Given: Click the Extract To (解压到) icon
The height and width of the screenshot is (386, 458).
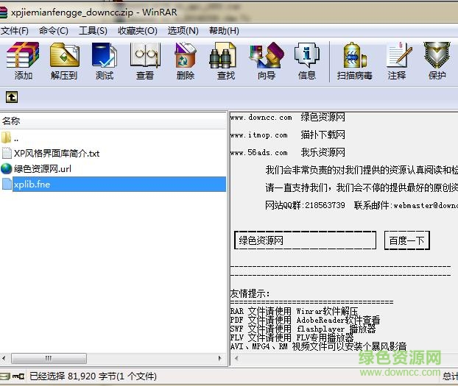Looking at the screenshot, I should (x=64, y=61).
